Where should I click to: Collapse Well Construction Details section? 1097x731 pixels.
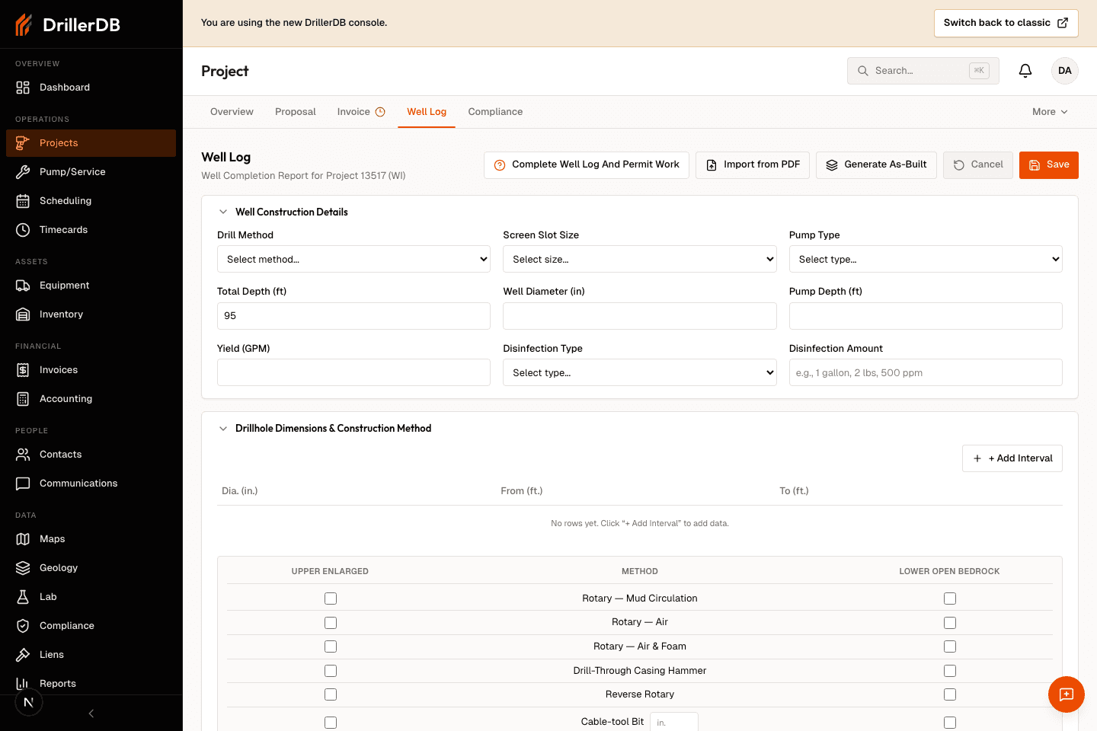click(x=223, y=212)
